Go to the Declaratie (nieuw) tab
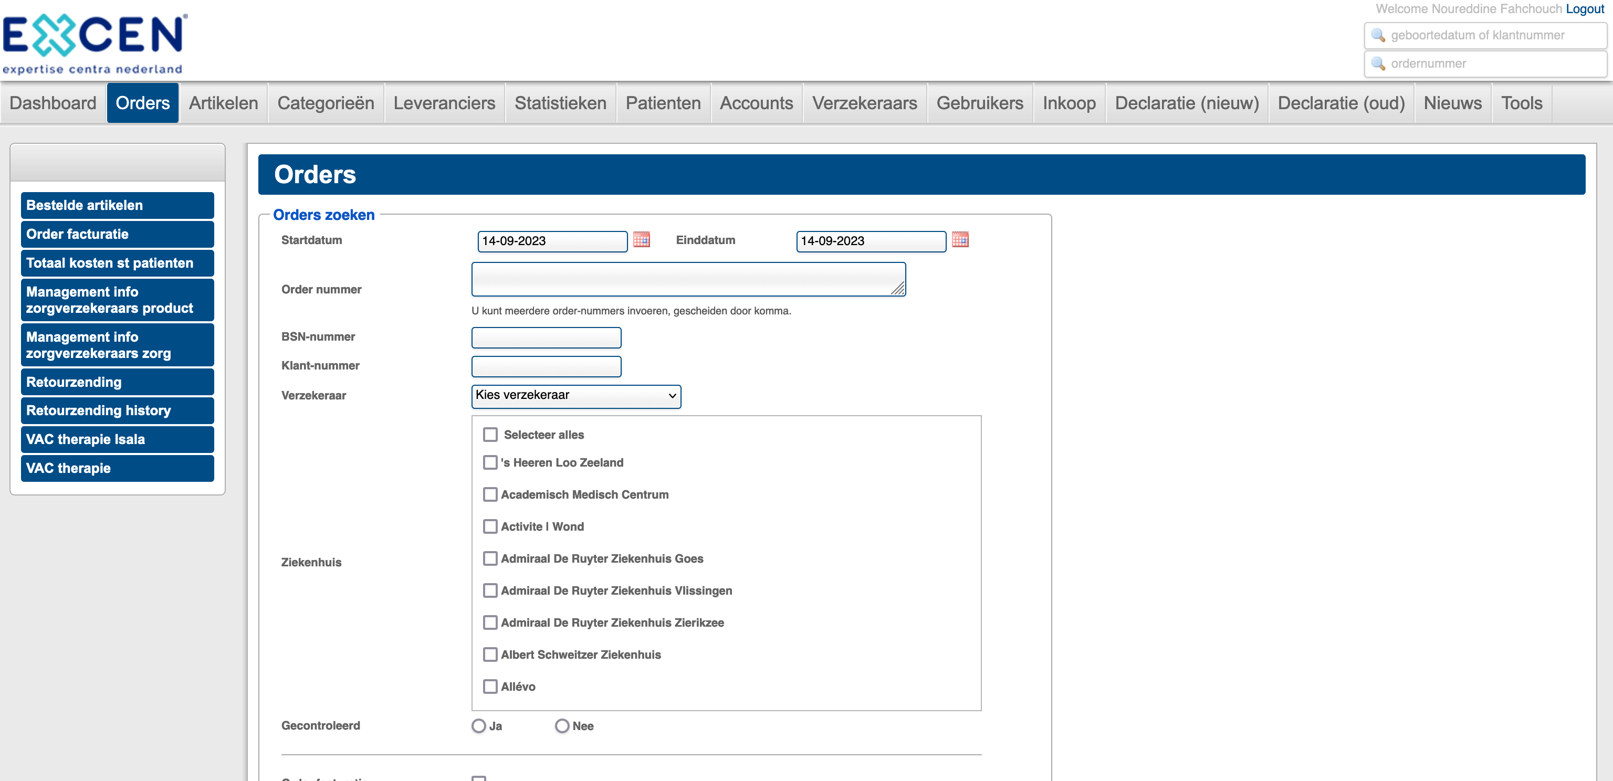The width and height of the screenshot is (1613, 781). (1187, 103)
